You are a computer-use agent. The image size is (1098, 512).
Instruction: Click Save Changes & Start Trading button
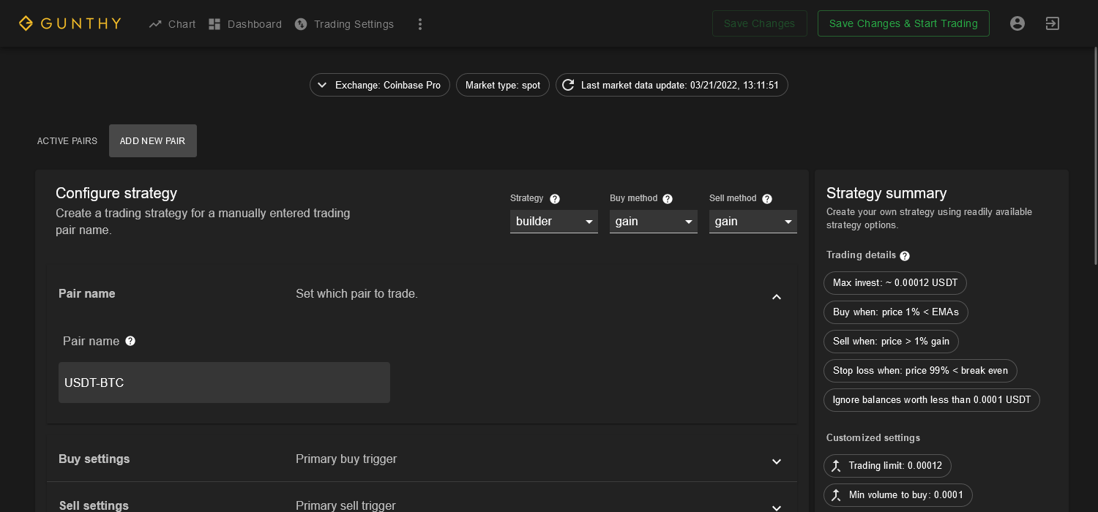[x=903, y=23]
